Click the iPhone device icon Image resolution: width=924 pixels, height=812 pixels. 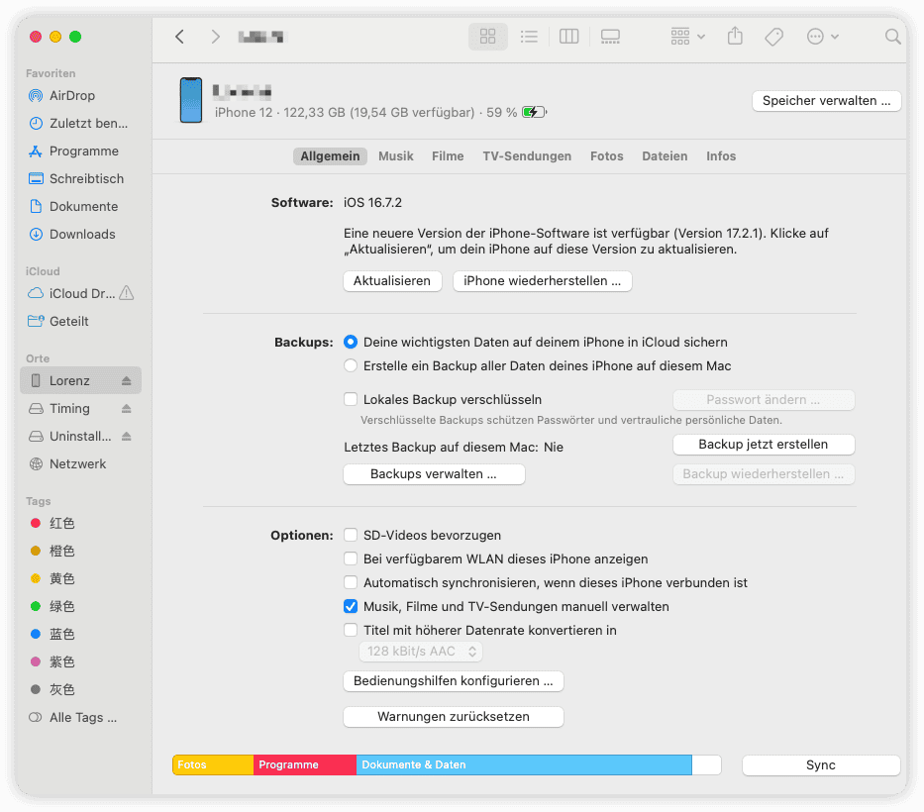[x=191, y=100]
